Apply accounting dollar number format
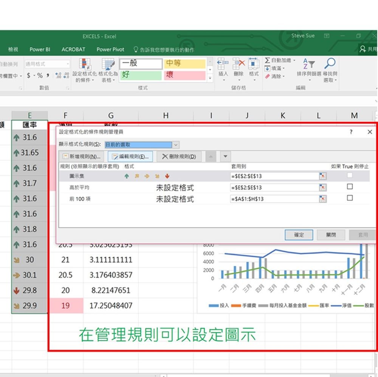Viewport: 378px width, 377px height. 29,76
